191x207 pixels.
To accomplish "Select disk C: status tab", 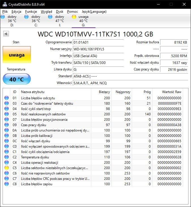I will point(36,21).
